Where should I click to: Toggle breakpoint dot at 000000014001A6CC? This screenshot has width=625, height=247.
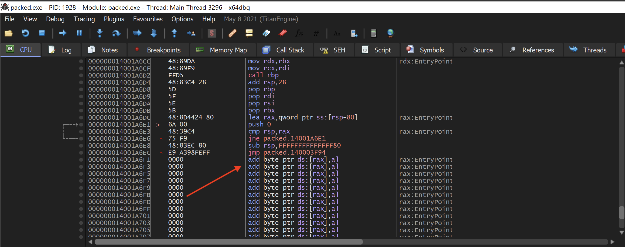pyautogui.click(x=81, y=61)
